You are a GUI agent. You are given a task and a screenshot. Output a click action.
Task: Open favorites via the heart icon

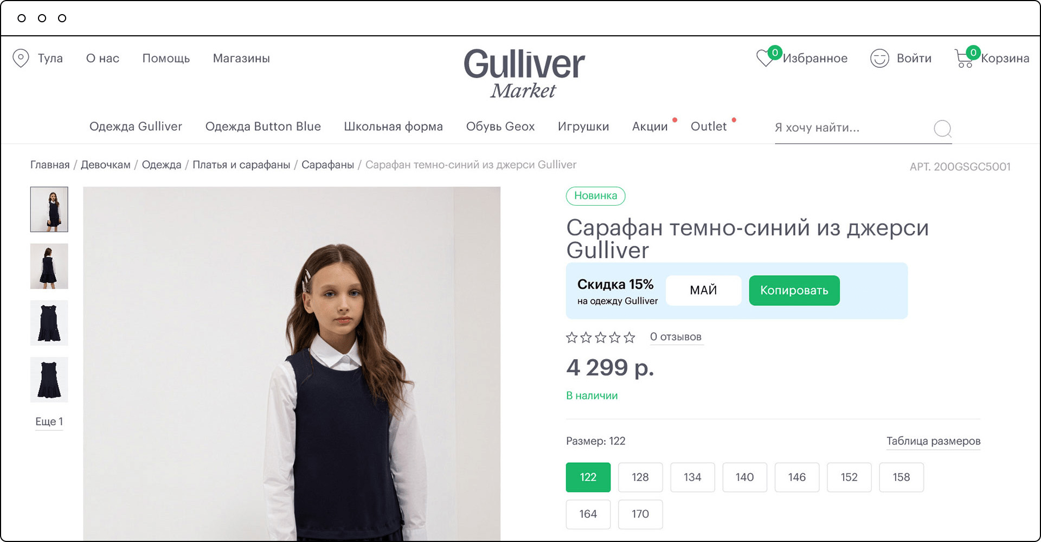pos(766,58)
